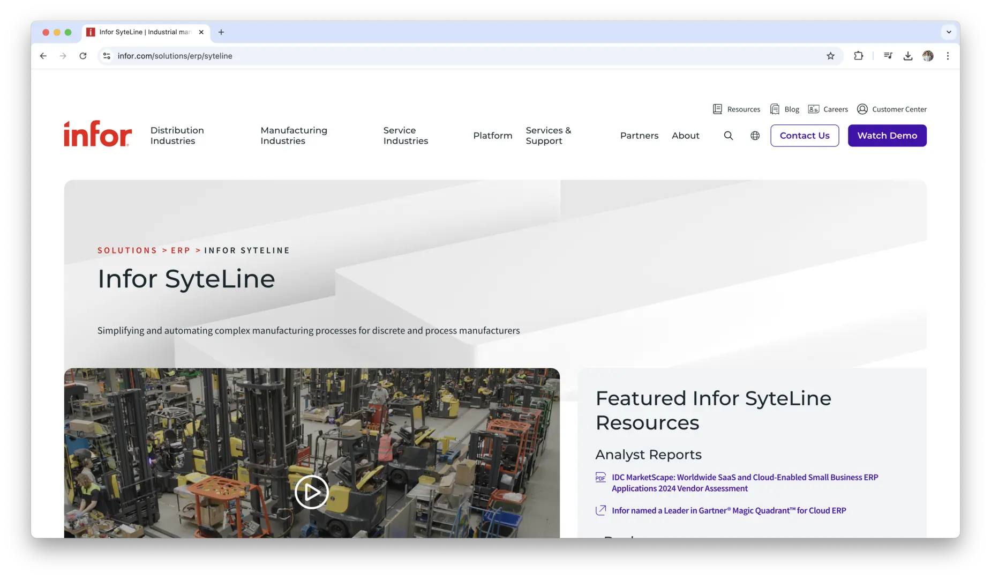991x579 pixels.
Task: Close the Infor SyteLine tab
Action: point(201,32)
